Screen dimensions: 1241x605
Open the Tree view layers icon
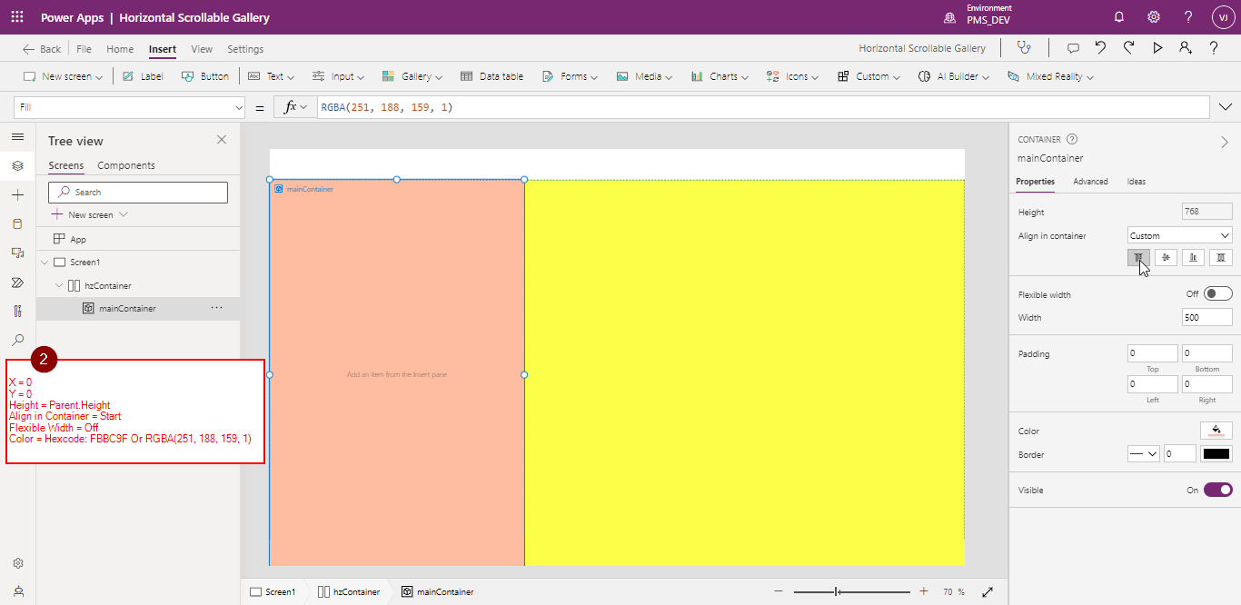tap(17, 165)
